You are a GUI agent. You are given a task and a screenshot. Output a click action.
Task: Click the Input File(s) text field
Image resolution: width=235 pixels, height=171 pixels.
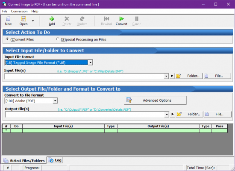tap(85, 76)
